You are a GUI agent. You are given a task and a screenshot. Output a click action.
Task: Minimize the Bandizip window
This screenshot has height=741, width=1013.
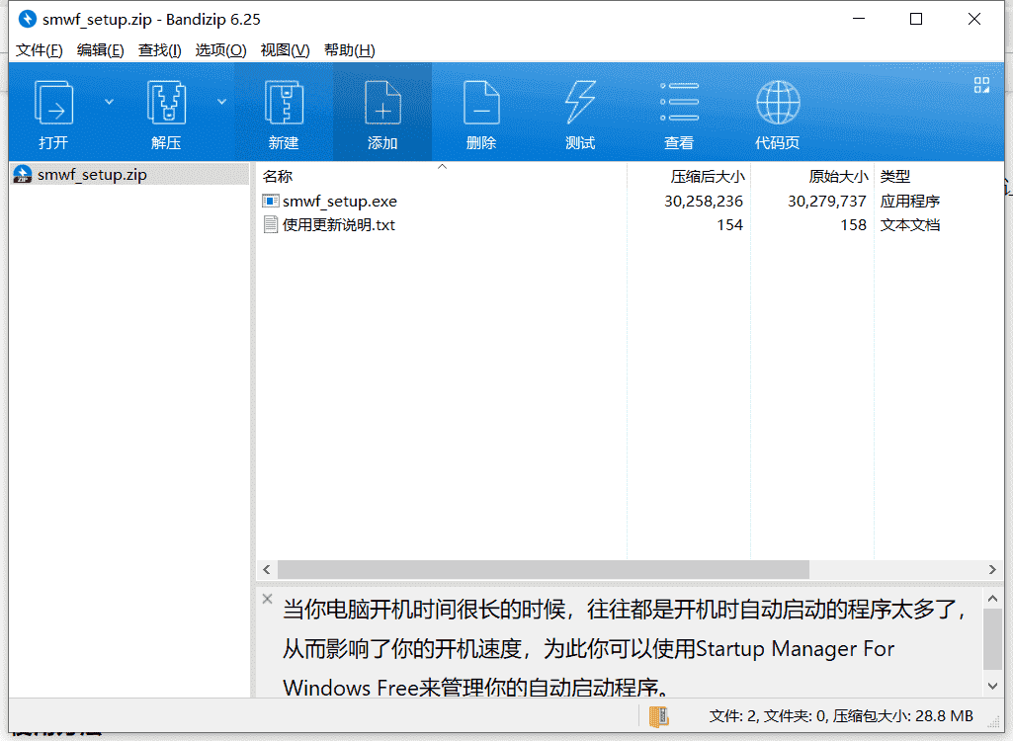coord(859,20)
